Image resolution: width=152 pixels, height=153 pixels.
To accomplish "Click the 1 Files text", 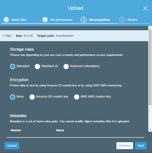I will pos(7,36).
